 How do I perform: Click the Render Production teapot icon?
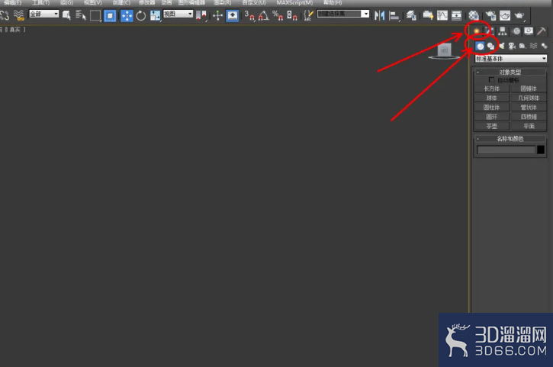(x=519, y=15)
